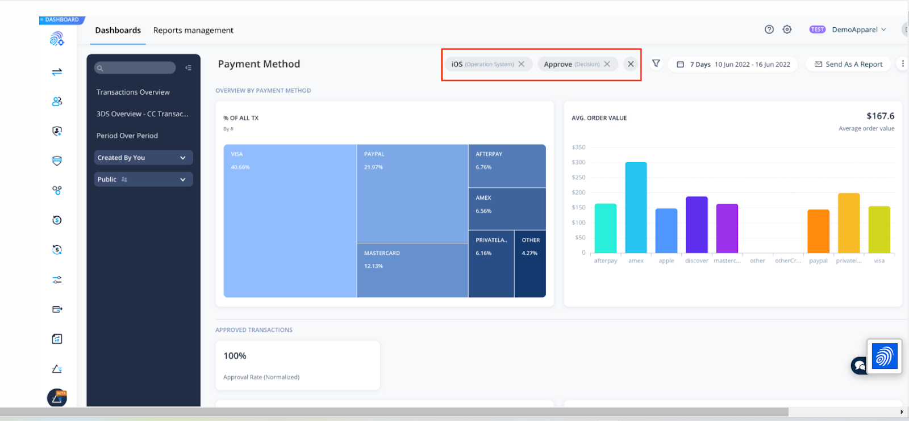Open the DemoApparel account dropdown

[x=858, y=30]
